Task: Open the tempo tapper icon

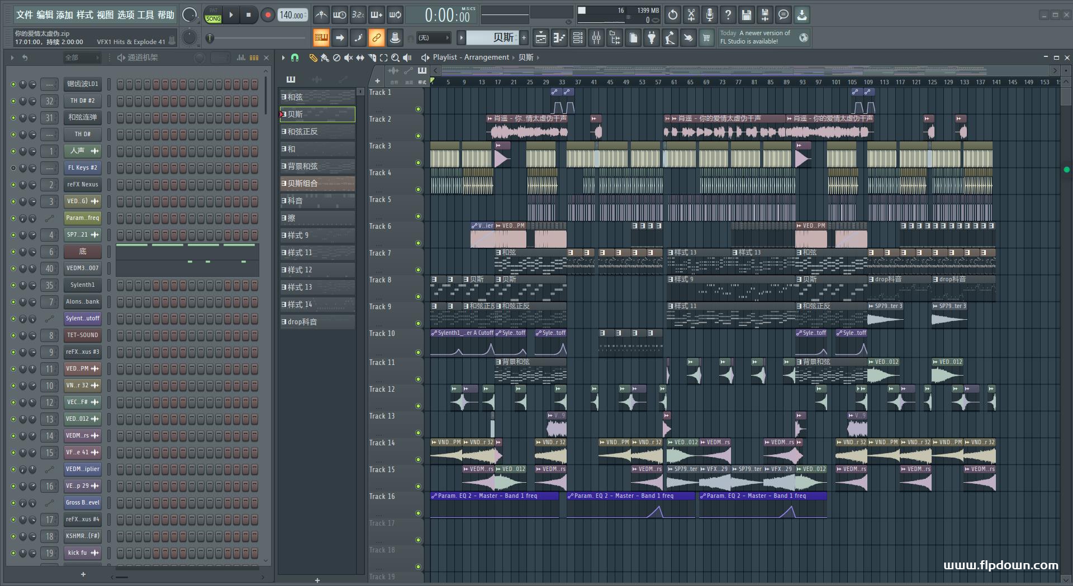Action: (670, 38)
